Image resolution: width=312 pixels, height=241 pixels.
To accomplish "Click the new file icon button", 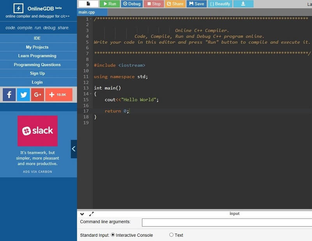I will click(89, 4).
